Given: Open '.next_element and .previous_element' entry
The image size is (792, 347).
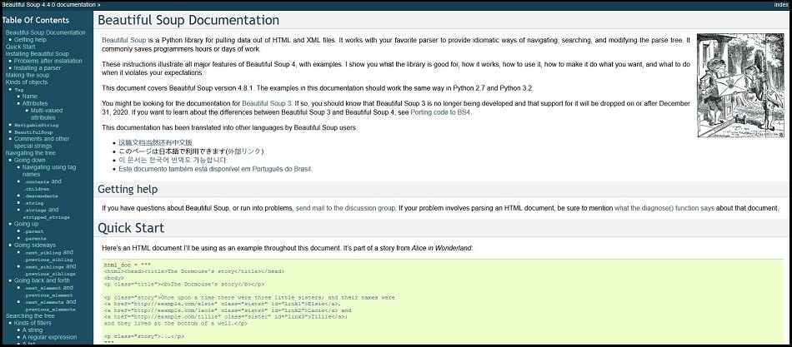Looking at the screenshot, I should pos(48,291).
